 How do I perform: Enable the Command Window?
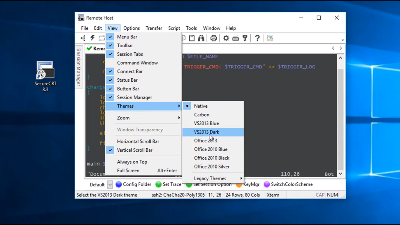[144, 63]
